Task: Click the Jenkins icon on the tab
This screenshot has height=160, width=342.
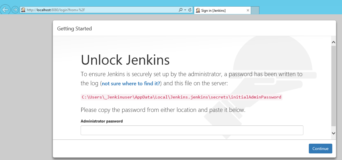Action: [198, 10]
